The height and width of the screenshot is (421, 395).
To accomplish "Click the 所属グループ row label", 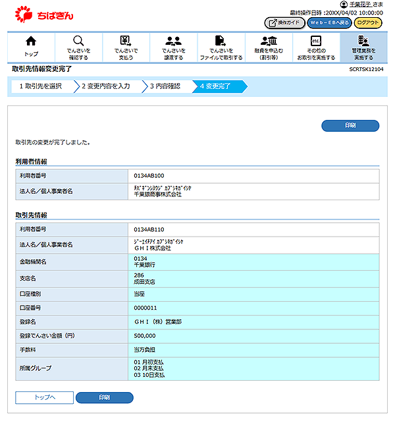I will coord(35,368).
